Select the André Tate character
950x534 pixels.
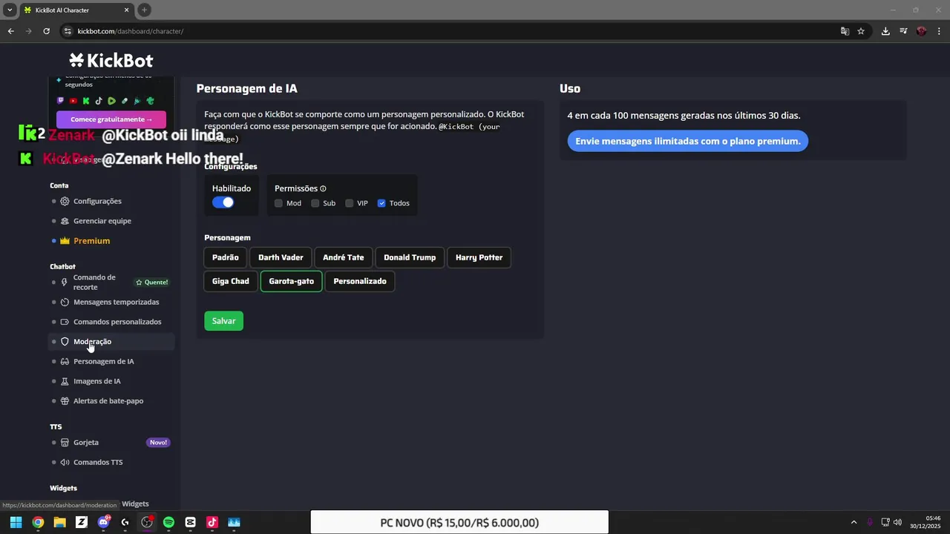coord(344,257)
